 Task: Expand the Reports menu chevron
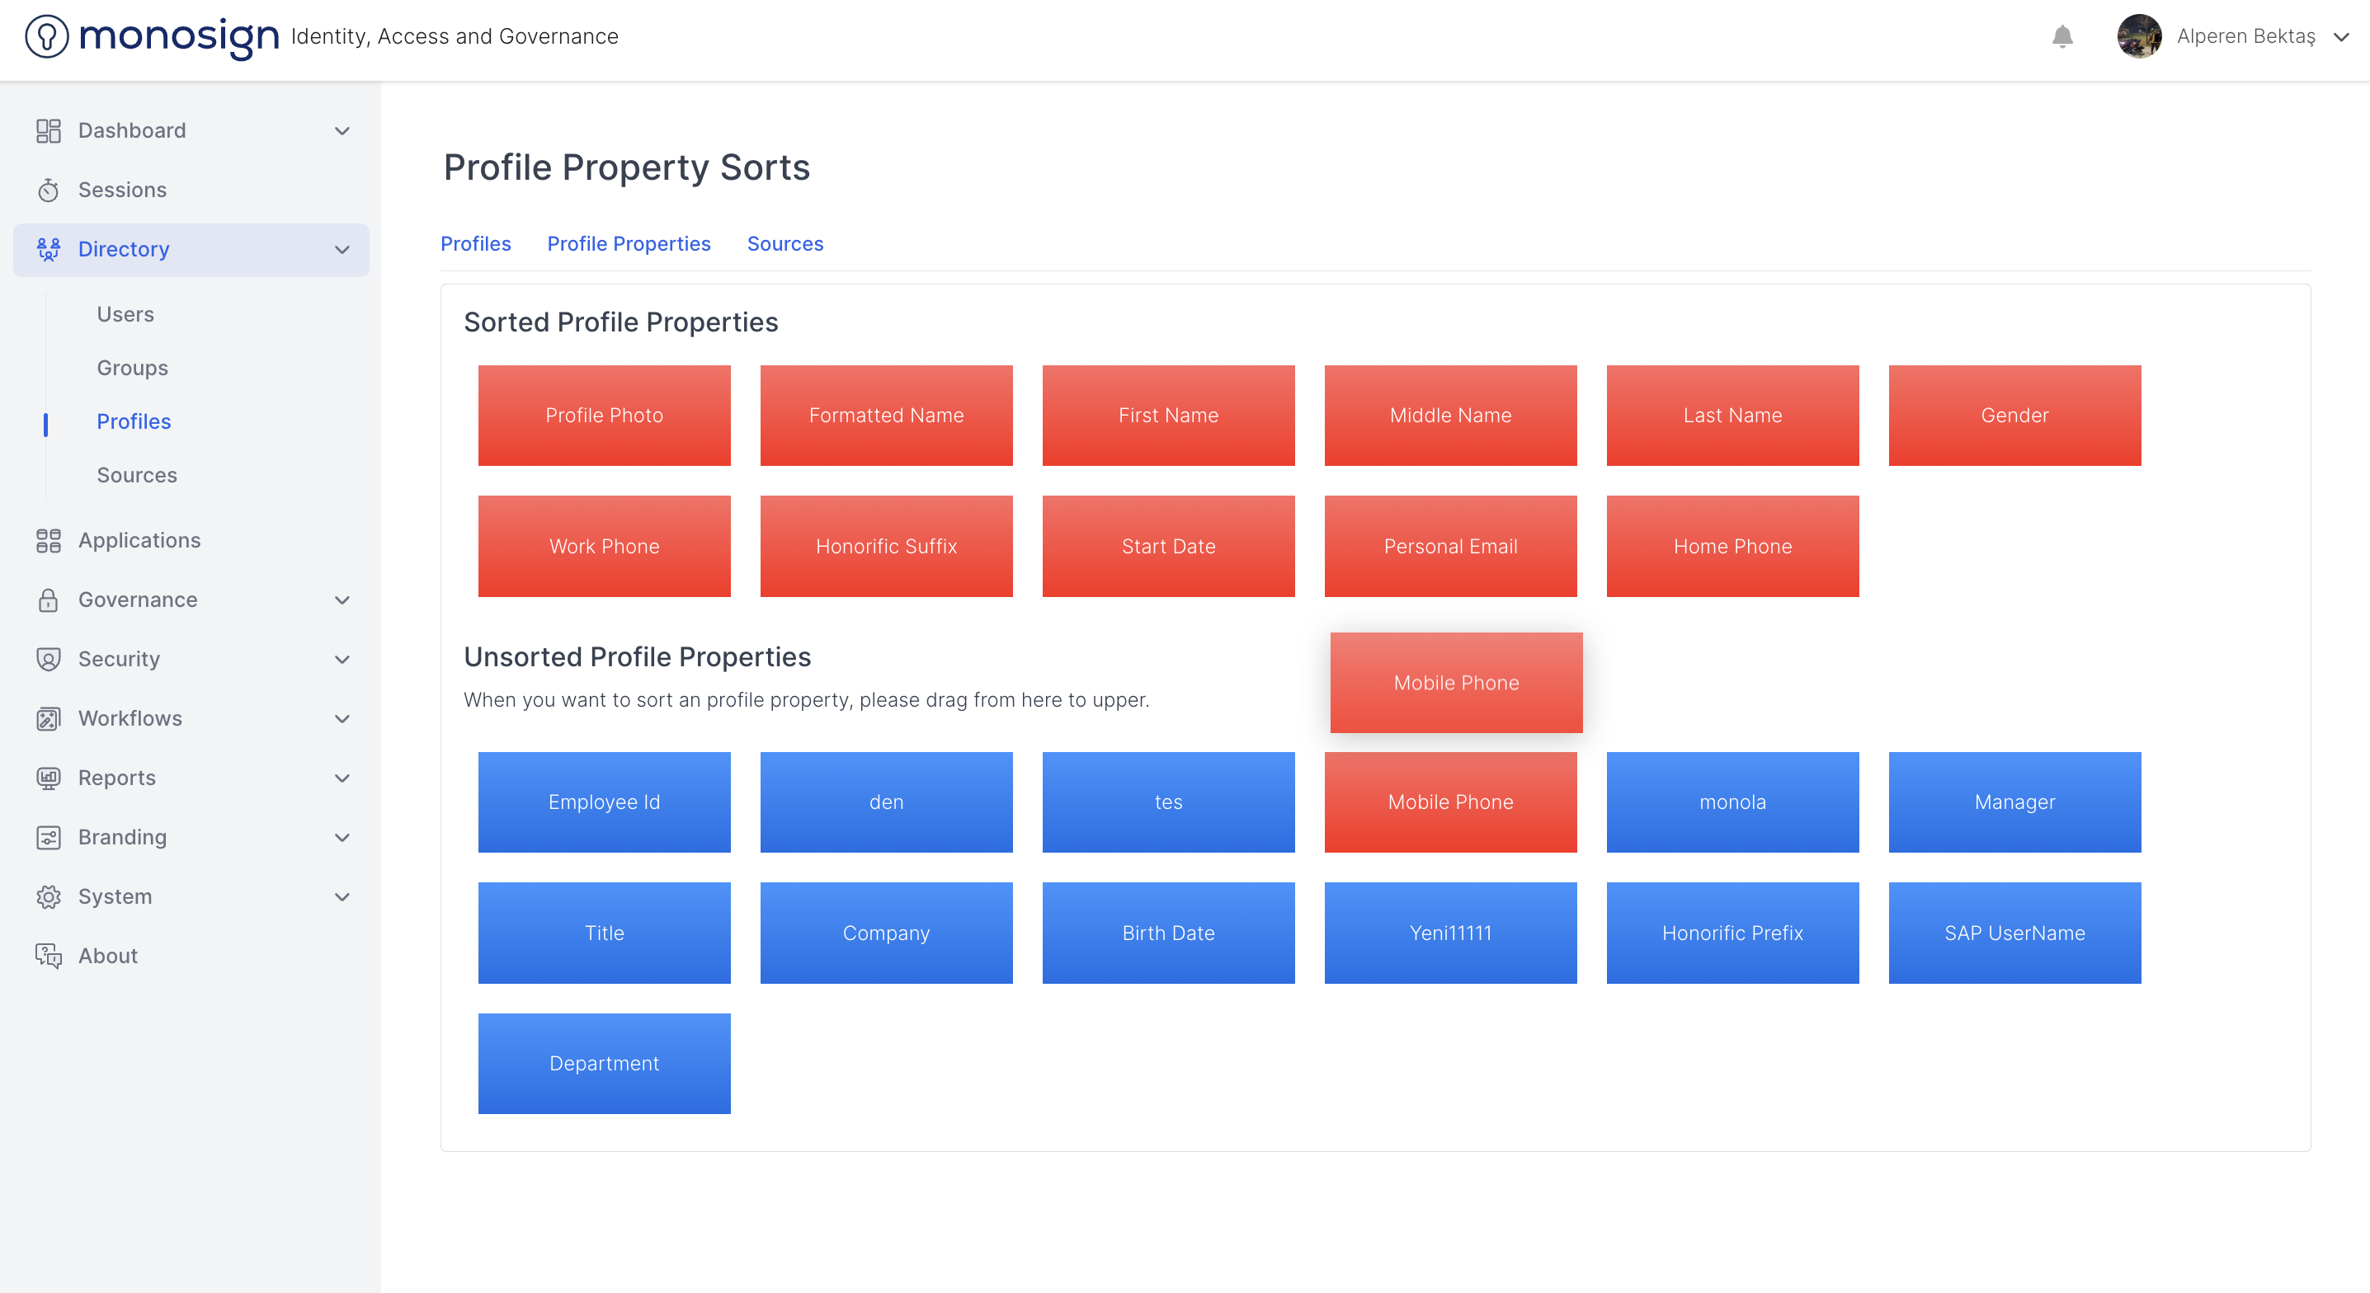point(342,778)
